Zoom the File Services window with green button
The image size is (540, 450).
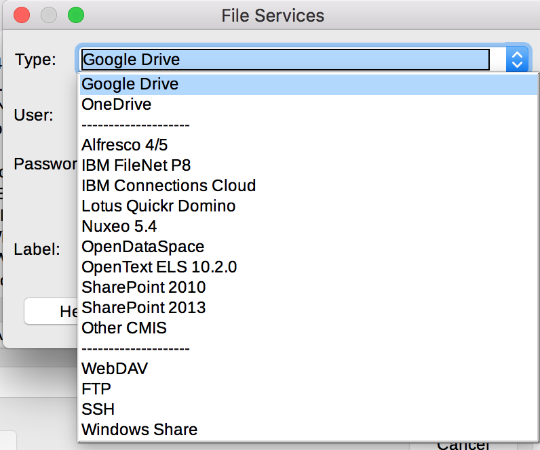click(76, 15)
